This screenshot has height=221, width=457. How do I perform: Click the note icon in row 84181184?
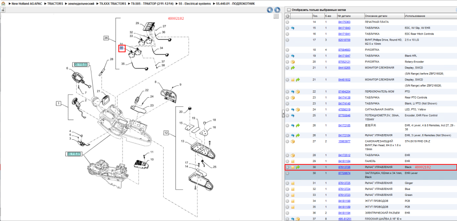292,161
